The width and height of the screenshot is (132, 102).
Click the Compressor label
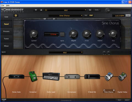[72, 92]
